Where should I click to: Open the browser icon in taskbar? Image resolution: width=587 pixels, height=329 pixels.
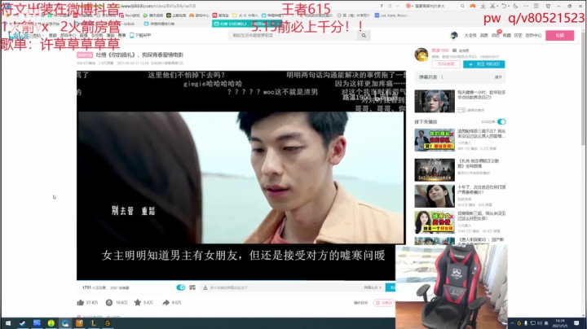click(x=65, y=323)
